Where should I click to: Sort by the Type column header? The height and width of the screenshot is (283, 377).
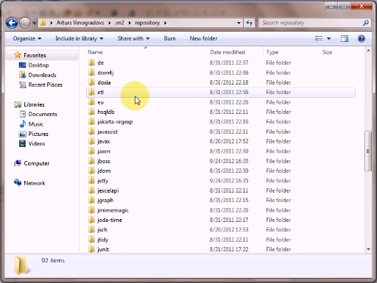click(272, 52)
